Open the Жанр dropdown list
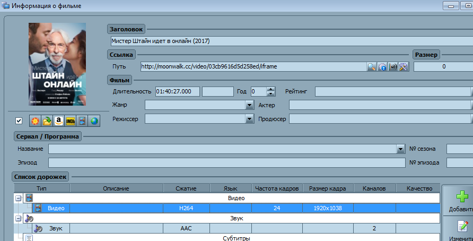 (x=250, y=105)
